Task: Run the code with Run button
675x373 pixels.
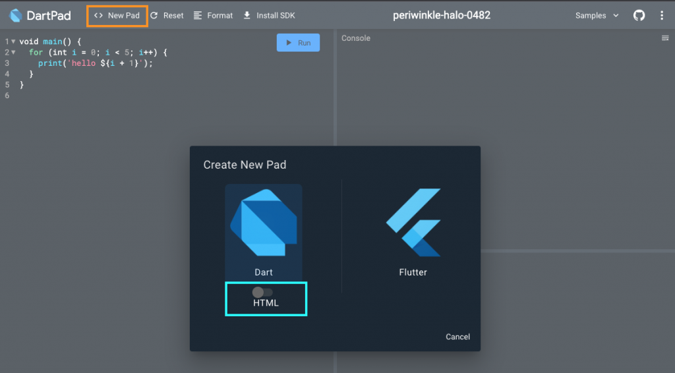Action: (x=298, y=43)
